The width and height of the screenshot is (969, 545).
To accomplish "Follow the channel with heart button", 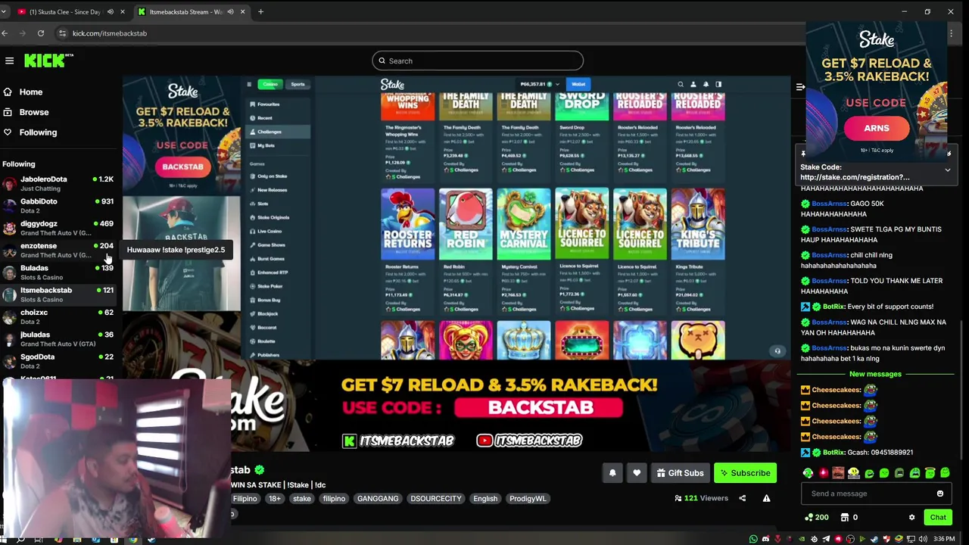I will pos(637,473).
